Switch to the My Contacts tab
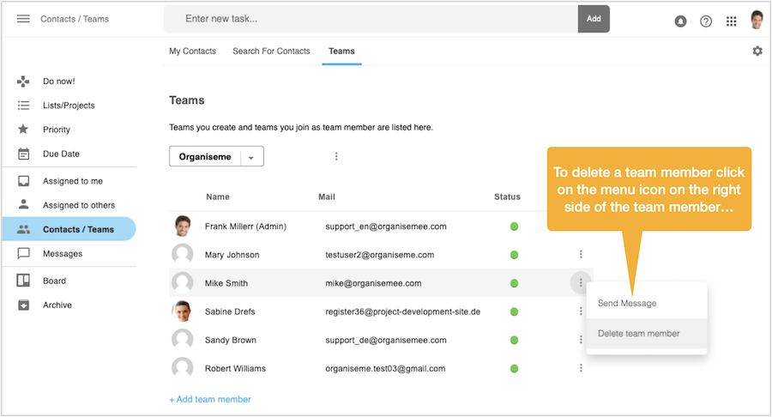This screenshot has height=417, width=772. [192, 51]
